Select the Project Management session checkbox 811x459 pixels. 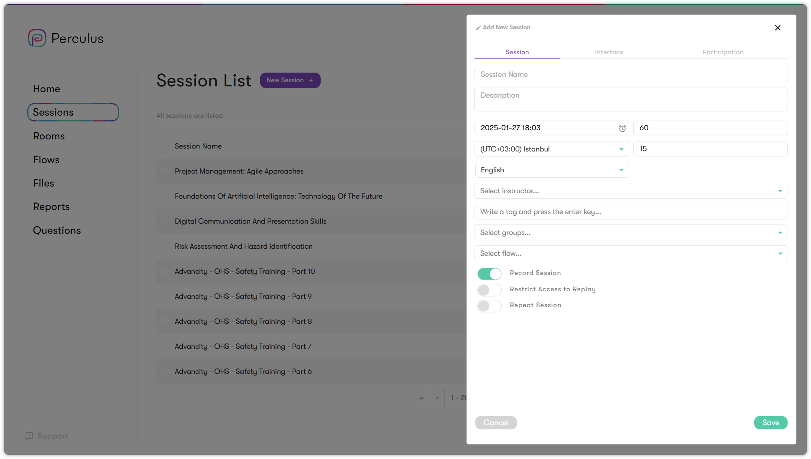[x=164, y=171]
